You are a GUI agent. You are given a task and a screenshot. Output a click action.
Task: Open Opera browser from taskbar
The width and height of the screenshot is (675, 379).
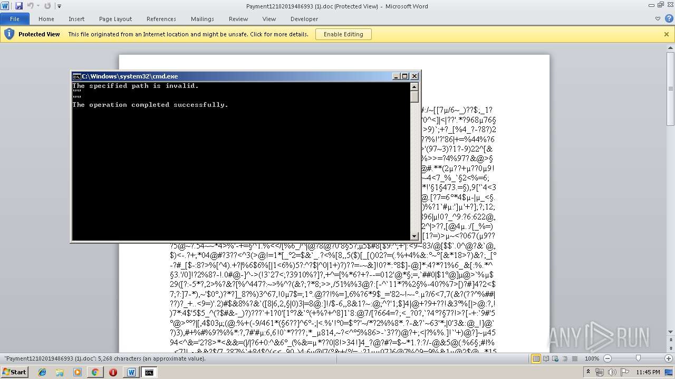click(113, 372)
